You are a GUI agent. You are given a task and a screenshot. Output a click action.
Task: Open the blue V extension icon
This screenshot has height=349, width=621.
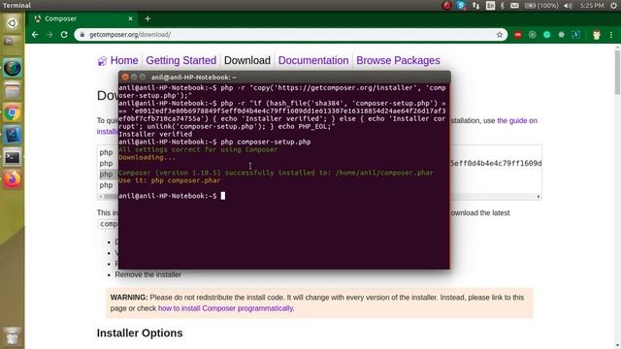tap(575, 35)
